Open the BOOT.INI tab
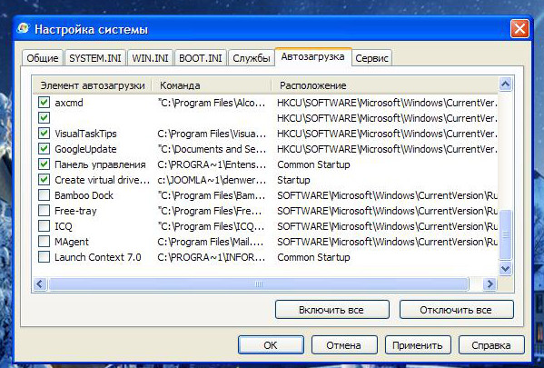 pyautogui.click(x=201, y=58)
